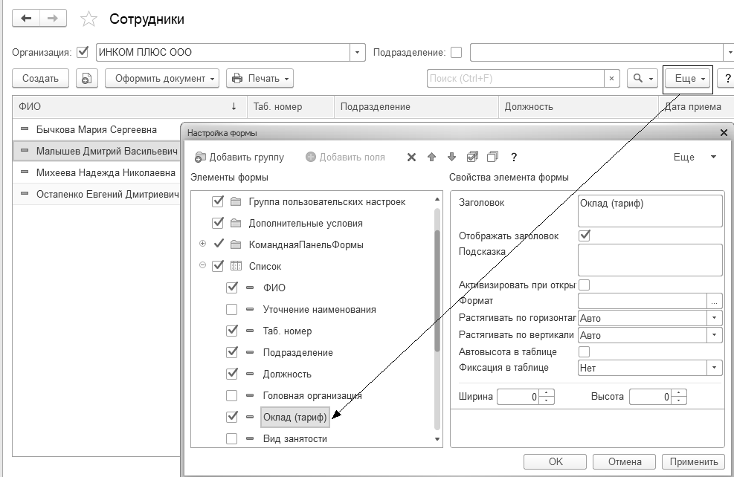
Task: Open Растягивать по вертикали dropdown
Action: pyautogui.click(x=714, y=335)
